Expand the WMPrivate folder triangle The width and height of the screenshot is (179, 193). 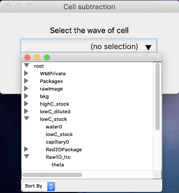point(26,73)
